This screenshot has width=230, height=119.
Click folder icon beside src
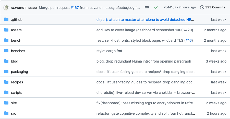pyautogui.click(x=6, y=113)
